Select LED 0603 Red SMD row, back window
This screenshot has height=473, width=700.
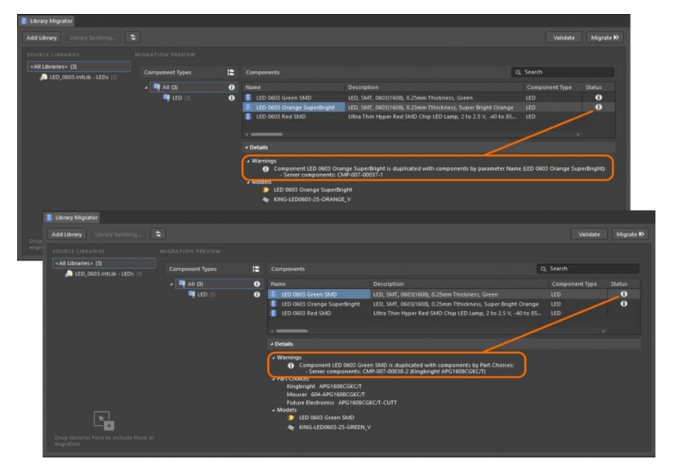coord(429,117)
